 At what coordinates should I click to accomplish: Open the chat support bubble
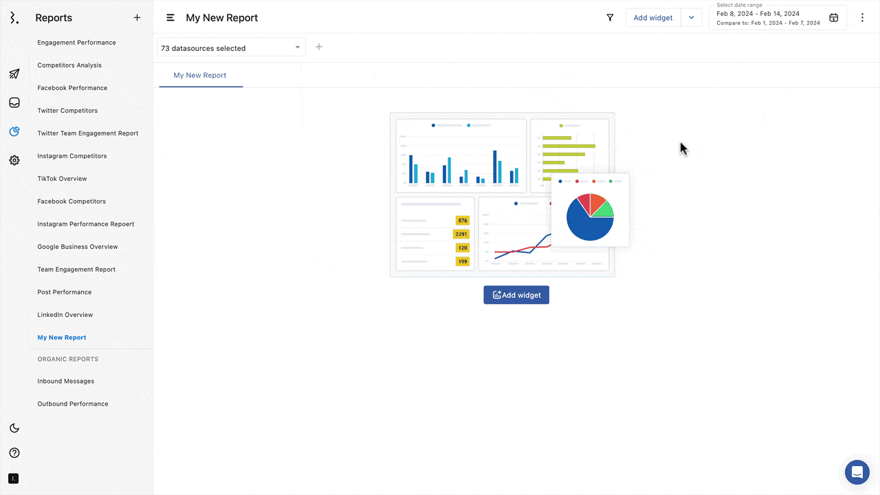coord(857,472)
